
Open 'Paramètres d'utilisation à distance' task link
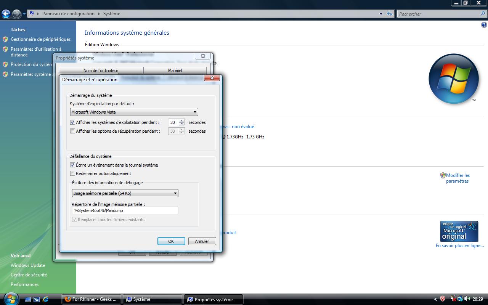[36, 52]
